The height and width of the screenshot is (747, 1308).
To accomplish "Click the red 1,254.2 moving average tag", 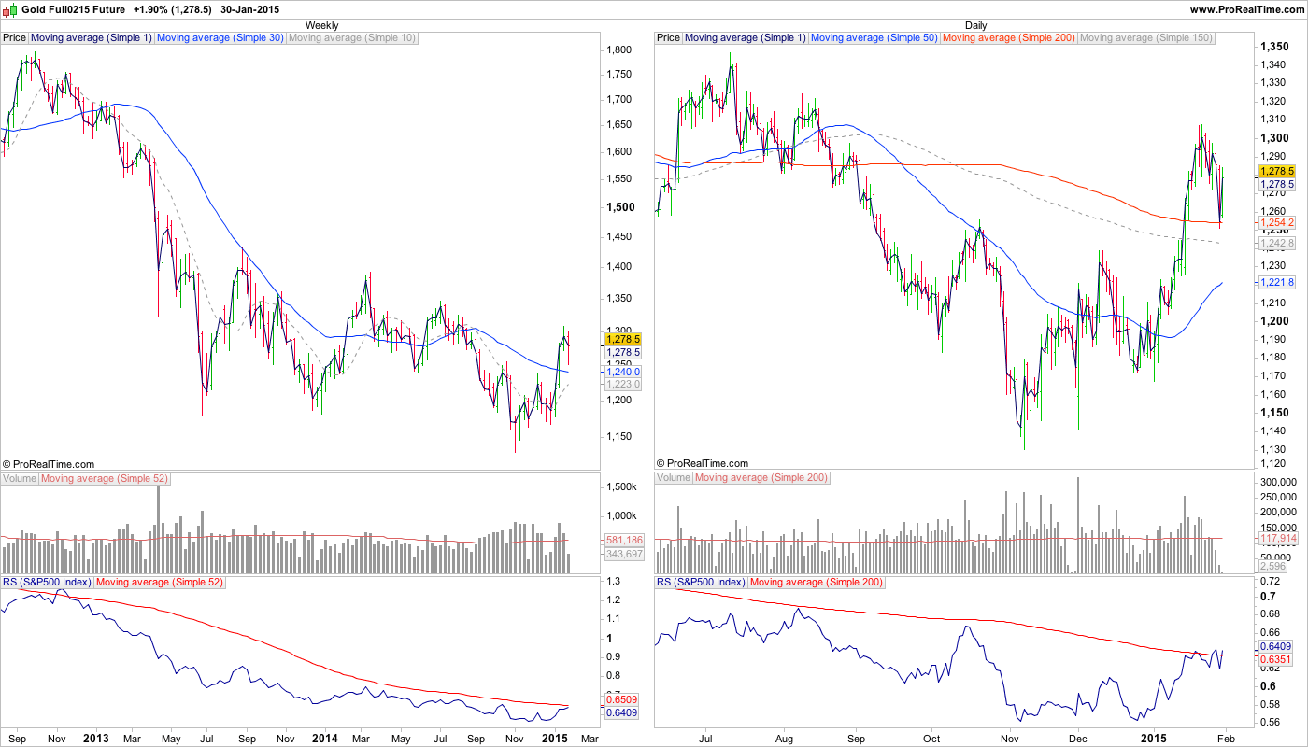I will tap(1276, 222).
